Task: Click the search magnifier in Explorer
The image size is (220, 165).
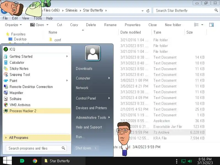Action: 216,10
